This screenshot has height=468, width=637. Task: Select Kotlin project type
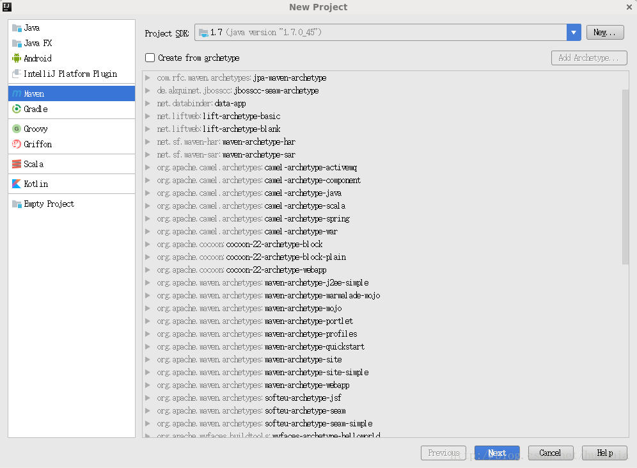click(72, 184)
